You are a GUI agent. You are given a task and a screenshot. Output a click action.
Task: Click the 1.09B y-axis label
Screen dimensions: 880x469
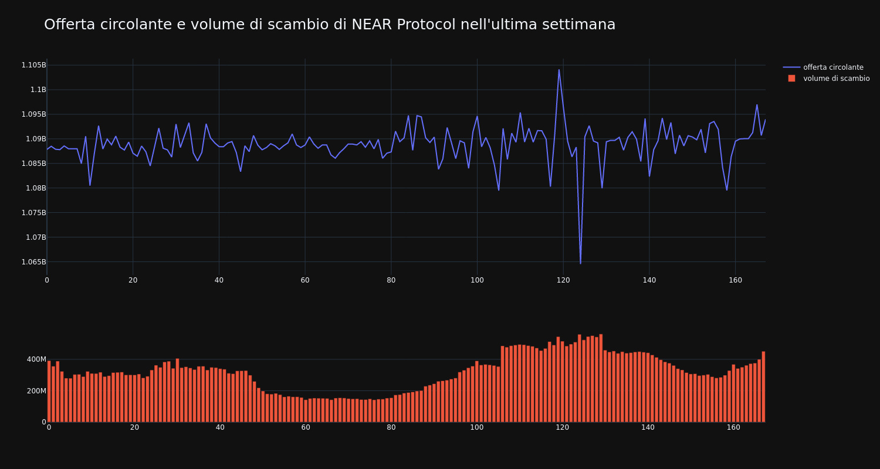pyautogui.click(x=36, y=139)
